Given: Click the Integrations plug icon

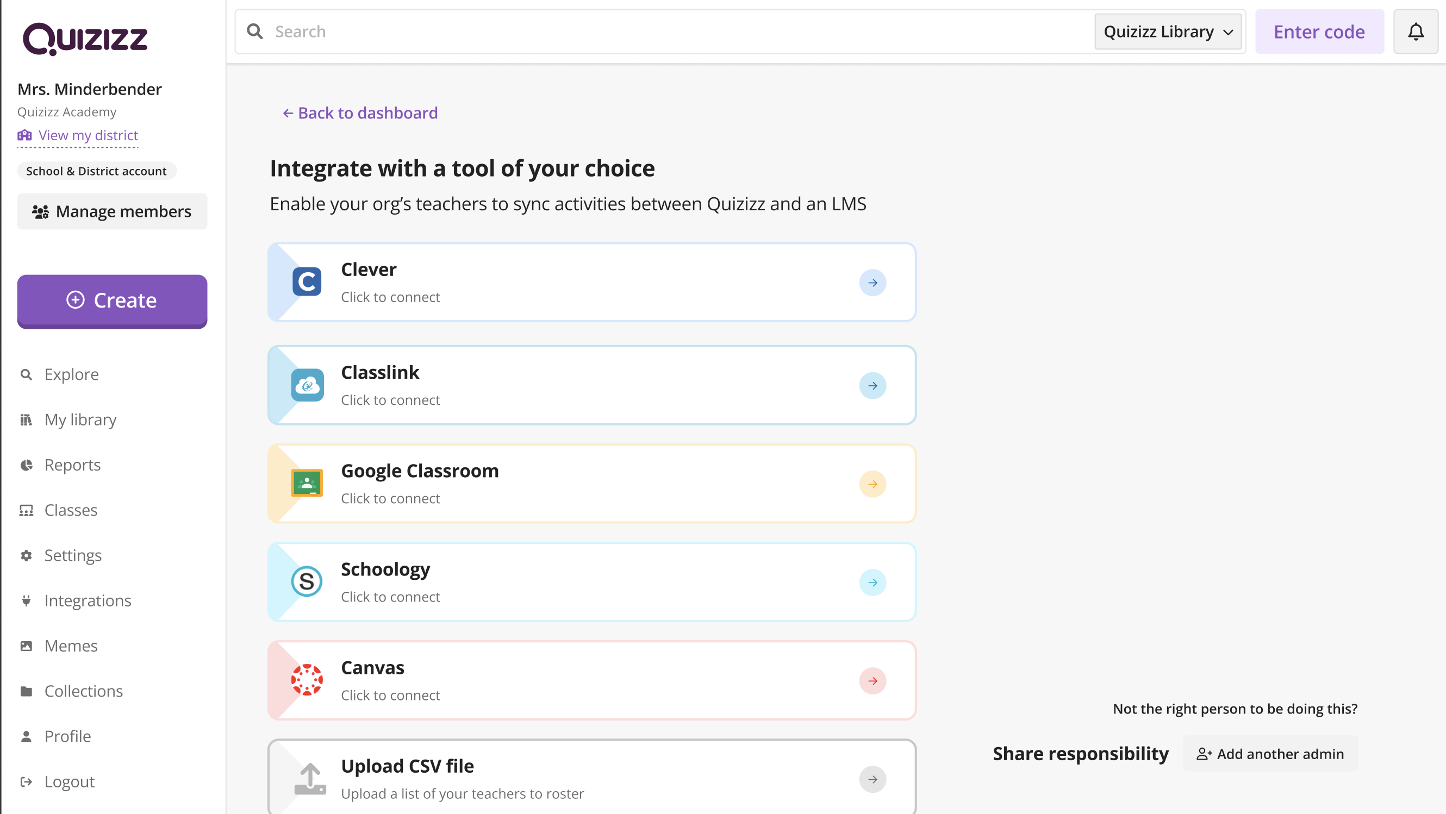Looking at the screenshot, I should [x=26, y=601].
